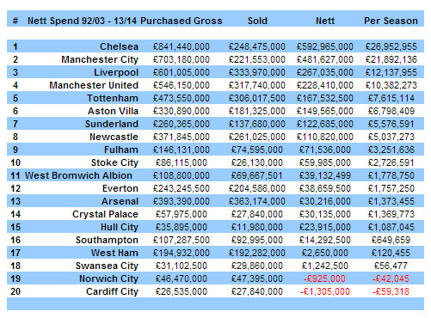Image resolution: width=431 pixels, height=318 pixels.
Task: Click the Sunderland team name
Action: [x=112, y=124]
